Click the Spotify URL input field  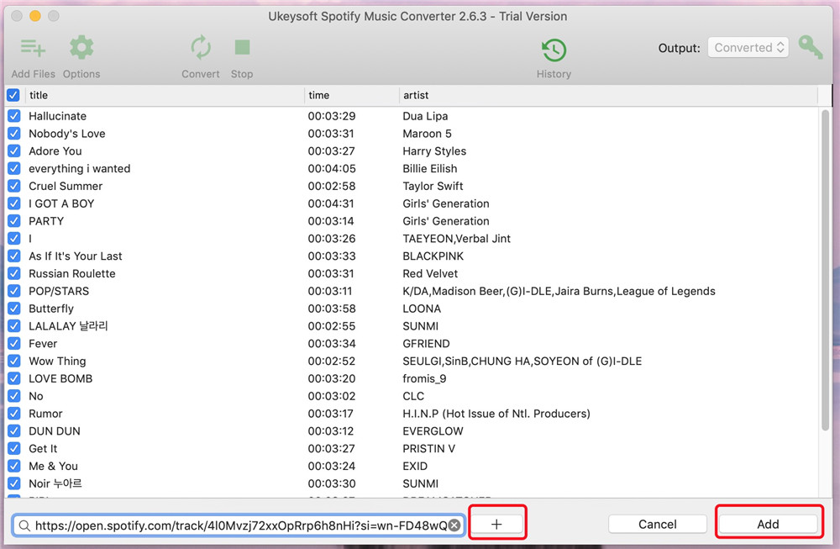(240, 525)
